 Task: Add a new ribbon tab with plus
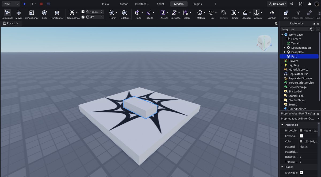point(216,4)
